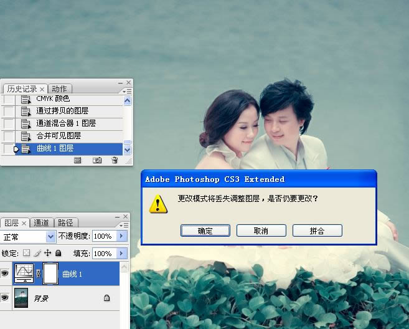
Task: Switch to the 通道 tab
Action: 42,222
